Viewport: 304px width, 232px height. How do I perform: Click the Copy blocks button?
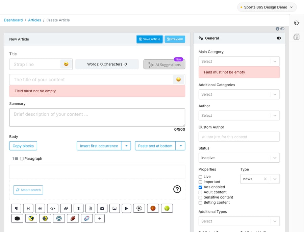point(23,146)
